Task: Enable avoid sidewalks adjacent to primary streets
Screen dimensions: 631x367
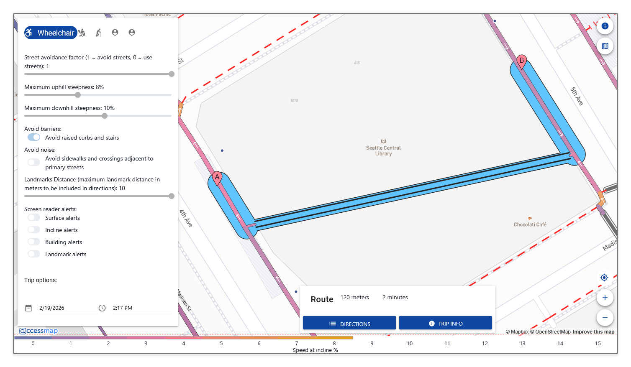Action: coord(34,162)
